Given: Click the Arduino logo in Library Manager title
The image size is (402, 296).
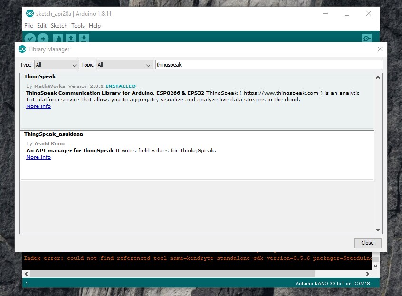Looking at the screenshot, I should pos(22,49).
